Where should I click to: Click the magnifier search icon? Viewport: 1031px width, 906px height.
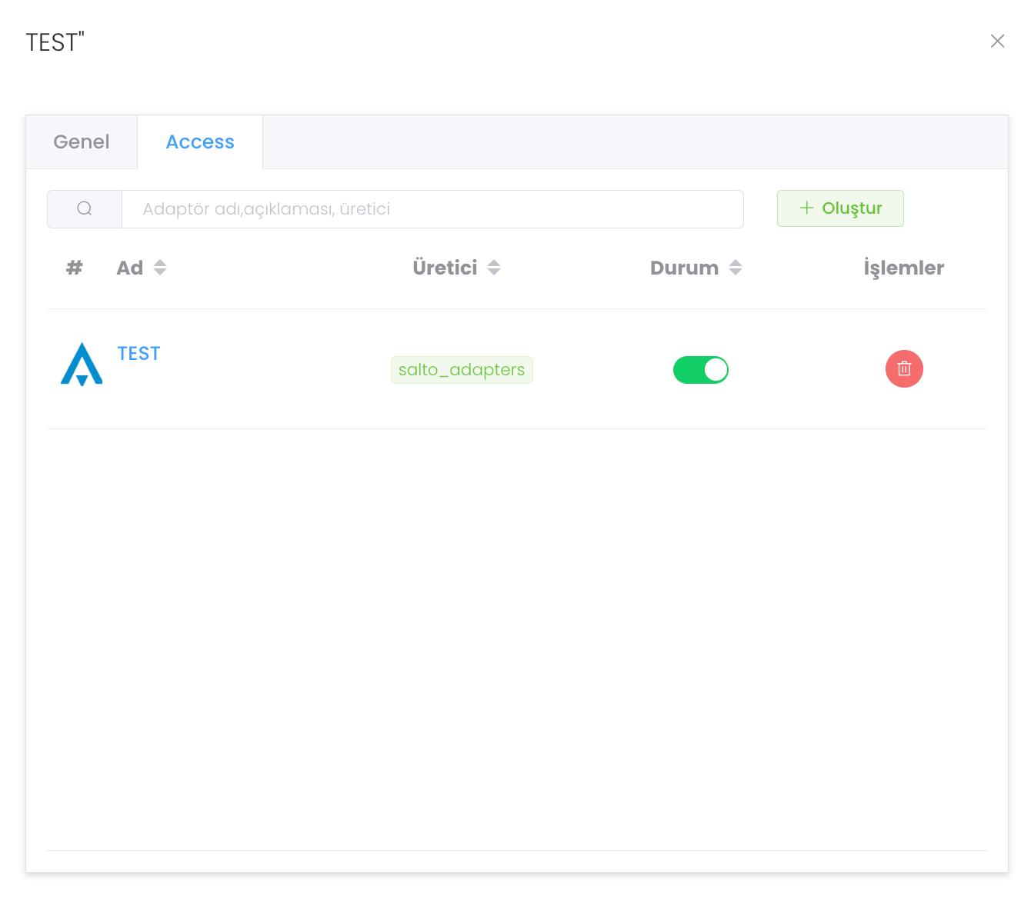click(85, 209)
